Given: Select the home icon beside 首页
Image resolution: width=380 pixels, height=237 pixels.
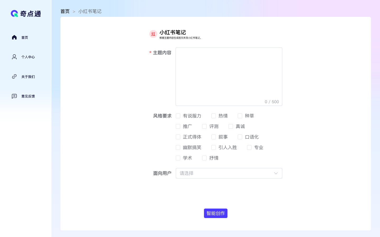Looking at the screenshot, I should click(14, 37).
